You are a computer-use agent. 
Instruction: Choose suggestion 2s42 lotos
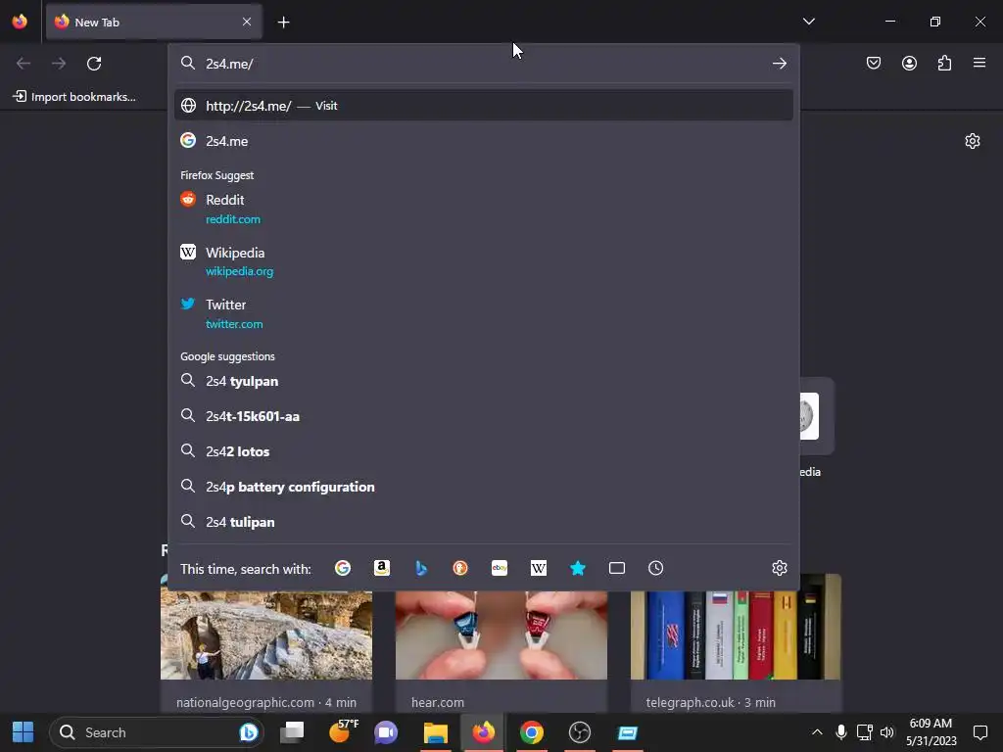pos(484,451)
